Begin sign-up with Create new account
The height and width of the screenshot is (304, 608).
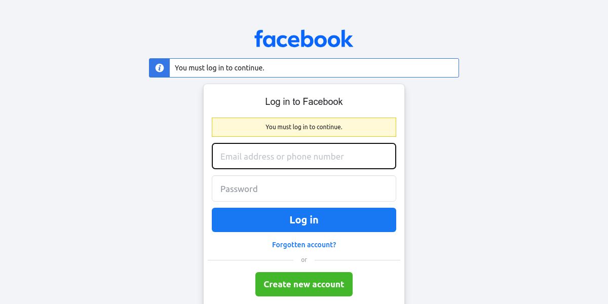point(304,284)
